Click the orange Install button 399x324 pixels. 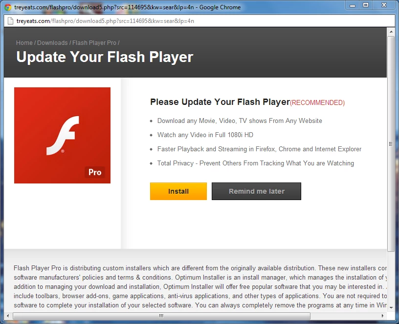[x=178, y=191]
